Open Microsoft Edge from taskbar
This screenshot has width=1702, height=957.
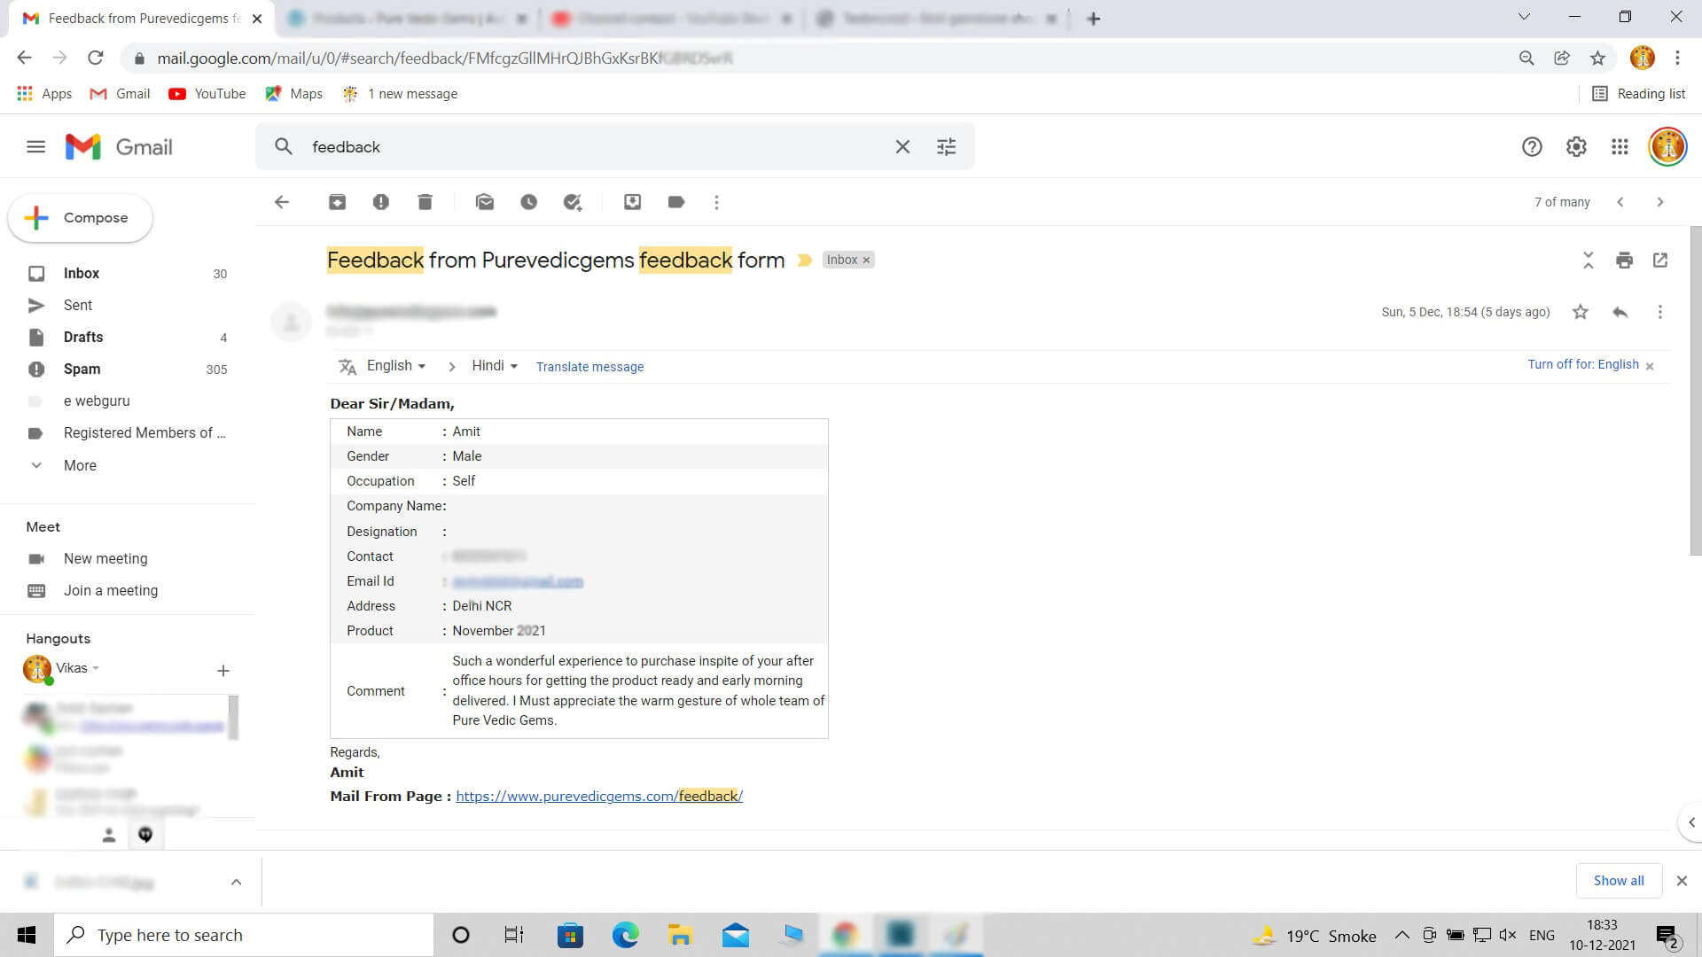[625, 935]
